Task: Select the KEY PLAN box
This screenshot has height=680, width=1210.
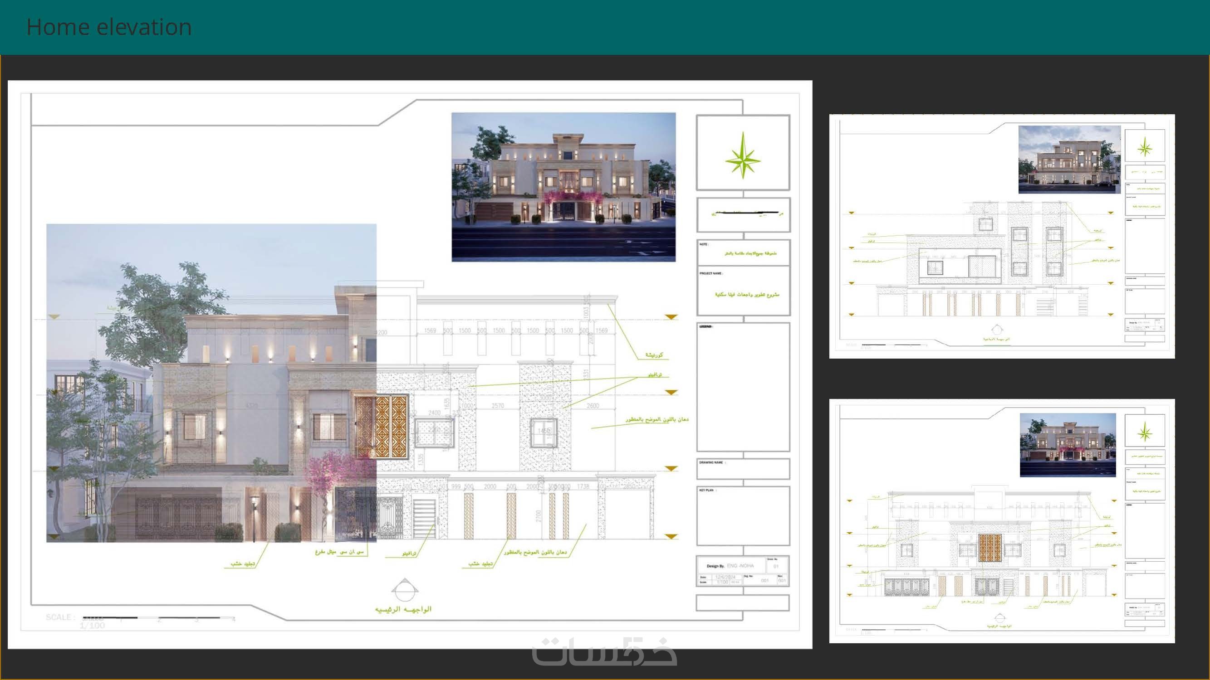Action: tap(743, 515)
